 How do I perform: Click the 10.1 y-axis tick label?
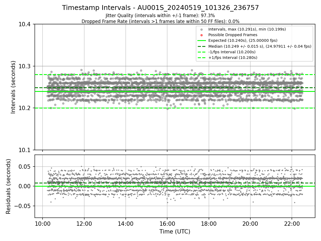[x=25, y=150]
